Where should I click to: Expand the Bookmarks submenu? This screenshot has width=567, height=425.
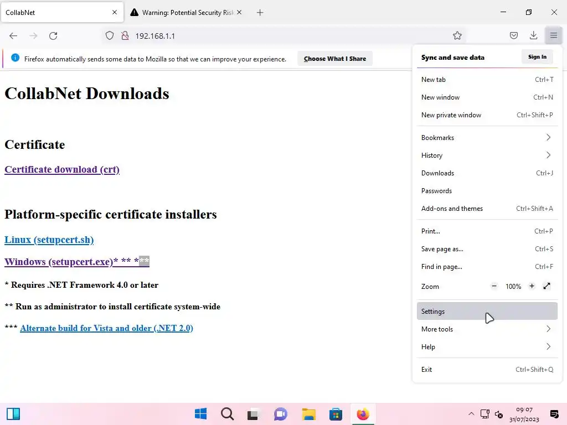(487, 138)
